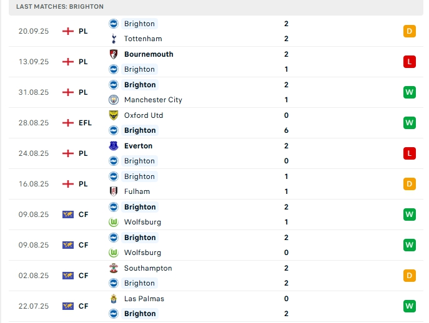Screen dimensions: 429x323
Task: Click the England flag beside EFL
Action: tap(68, 123)
